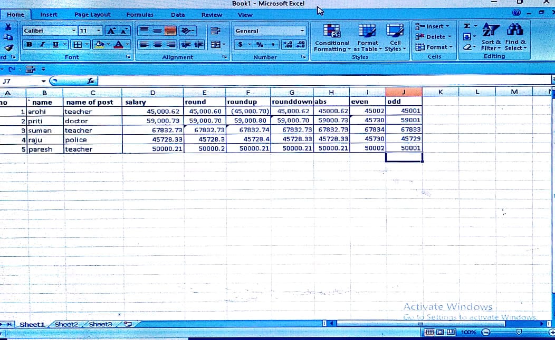The height and width of the screenshot is (340, 555).
Task: Click the yellow Fill Color bucket
Action: click(99, 45)
